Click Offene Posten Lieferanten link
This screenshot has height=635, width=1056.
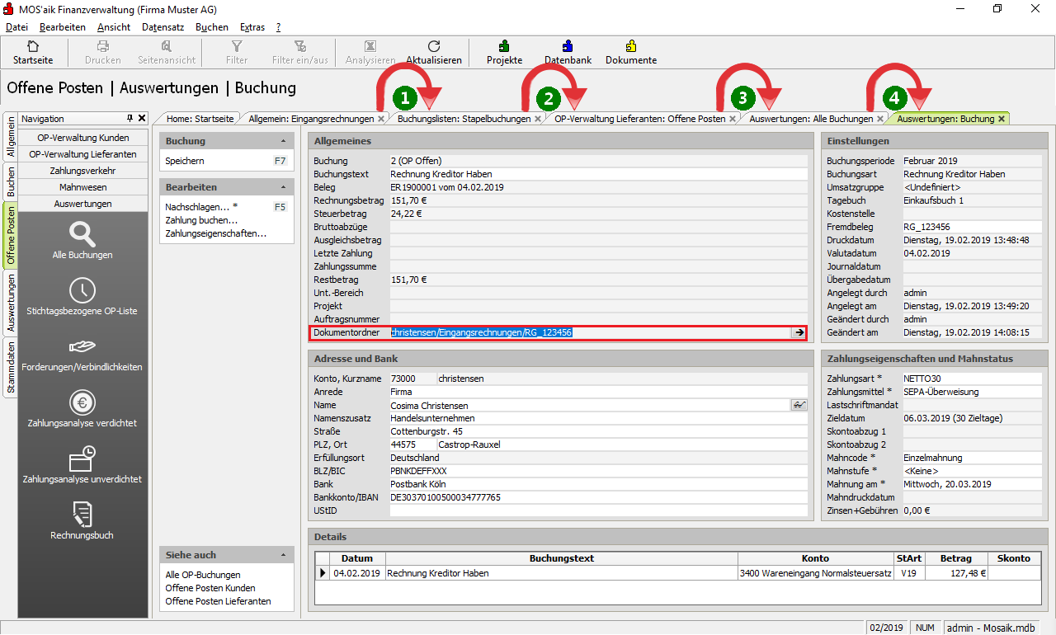coord(218,601)
